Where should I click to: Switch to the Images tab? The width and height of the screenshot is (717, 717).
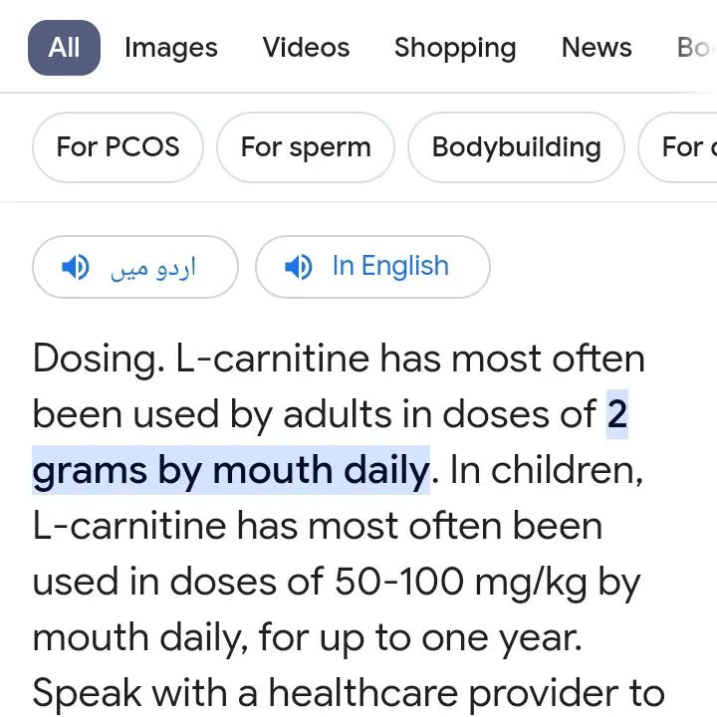point(171,48)
